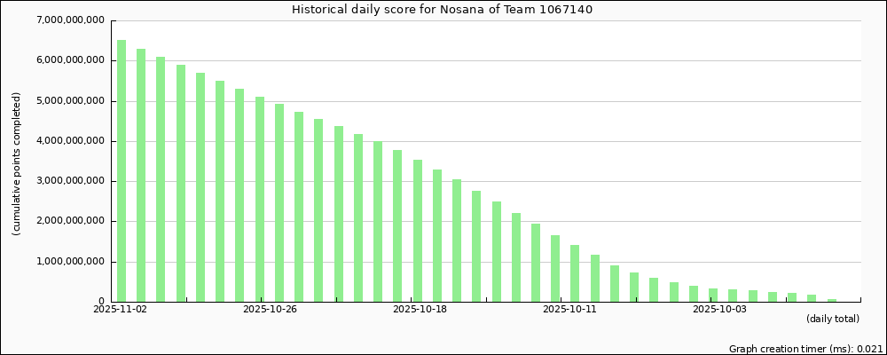Screen dimensions: 887x355
Task: Select the bar above the 2025-10-18 label
Action: click(x=418, y=231)
